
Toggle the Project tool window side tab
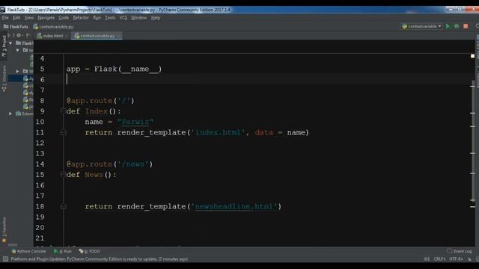(4, 46)
